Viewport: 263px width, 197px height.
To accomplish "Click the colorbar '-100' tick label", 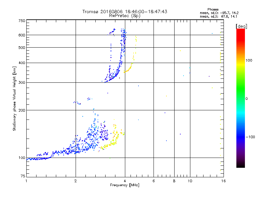I will pyautogui.click(x=251, y=137).
